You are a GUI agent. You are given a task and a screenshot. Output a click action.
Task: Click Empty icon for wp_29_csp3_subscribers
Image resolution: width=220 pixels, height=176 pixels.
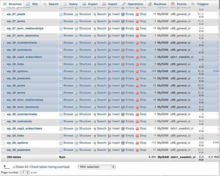[123, 129]
